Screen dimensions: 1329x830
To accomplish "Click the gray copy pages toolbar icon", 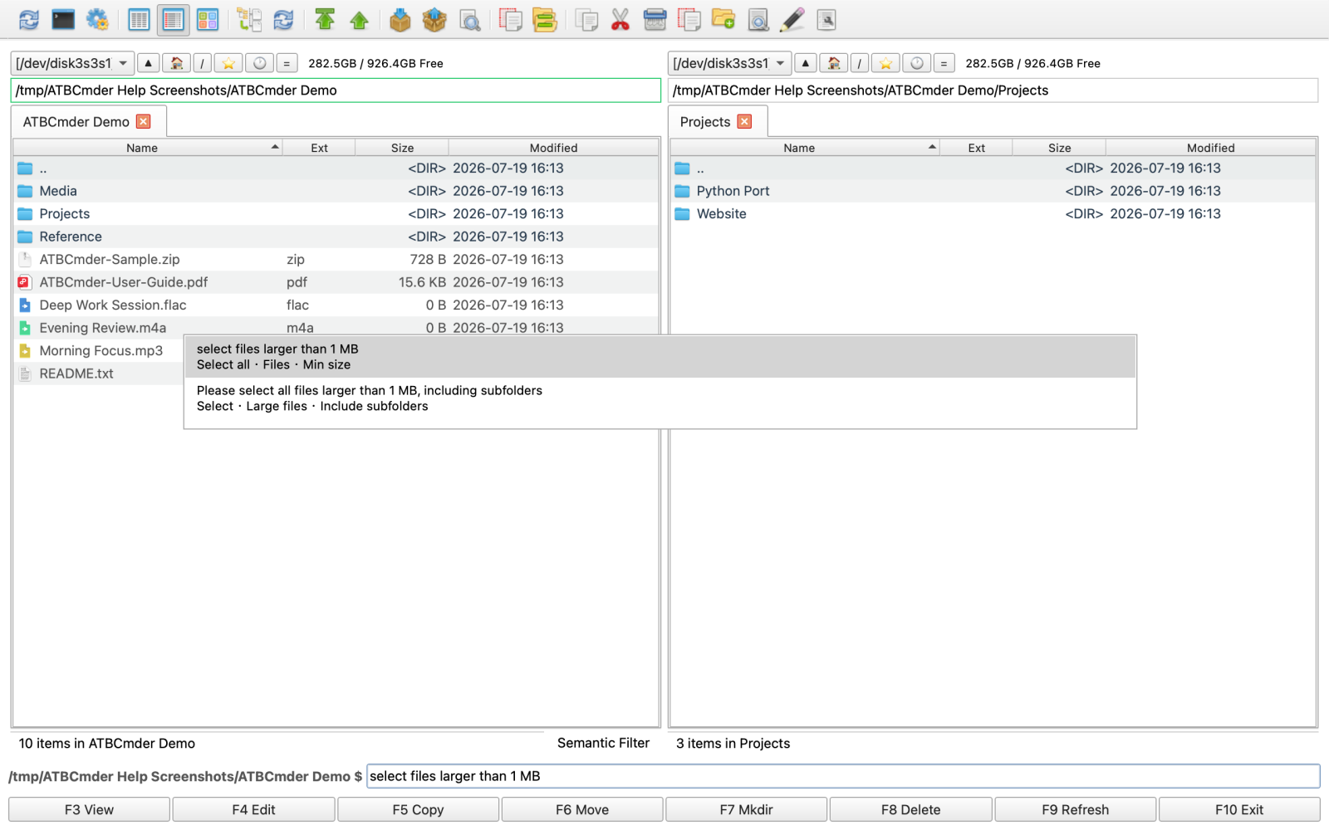I will click(x=586, y=20).
